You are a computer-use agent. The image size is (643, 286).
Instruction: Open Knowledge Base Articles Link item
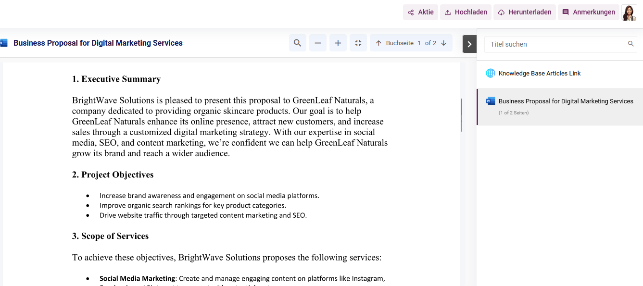coord(560,74)
